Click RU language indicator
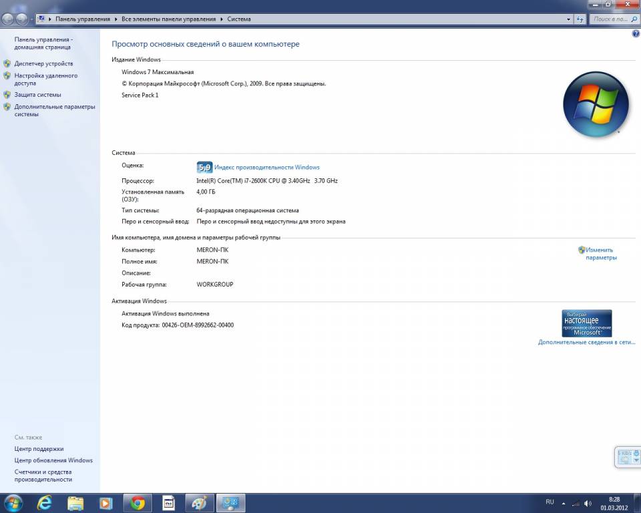Viewport: 641px width, 513px height. click(x=550, y=502)
